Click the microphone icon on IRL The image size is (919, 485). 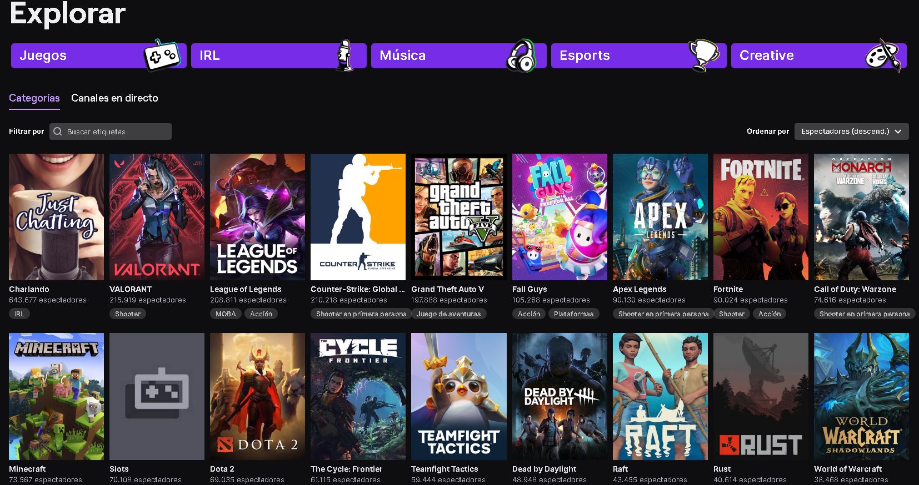[x=344, y=55]
